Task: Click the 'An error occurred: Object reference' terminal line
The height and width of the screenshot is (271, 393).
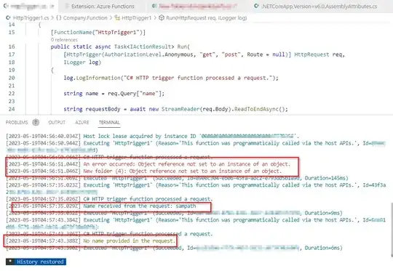Action: pos(148,164)
